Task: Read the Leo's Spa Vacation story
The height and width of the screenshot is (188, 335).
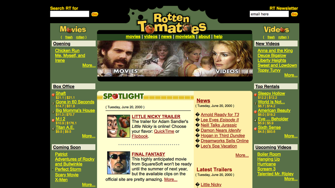Action: pos(219,146)
